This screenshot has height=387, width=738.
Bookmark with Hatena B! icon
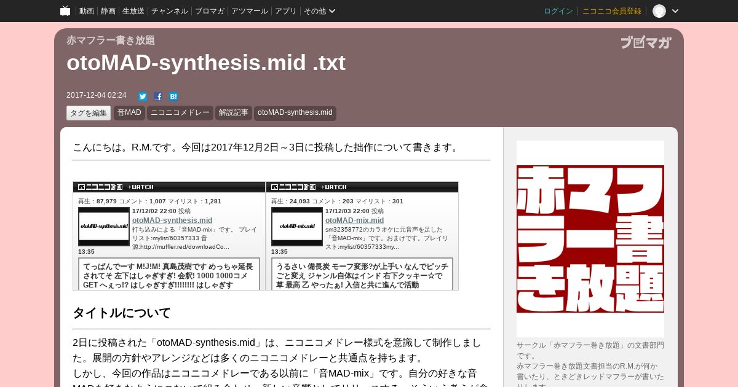point(173,96)
